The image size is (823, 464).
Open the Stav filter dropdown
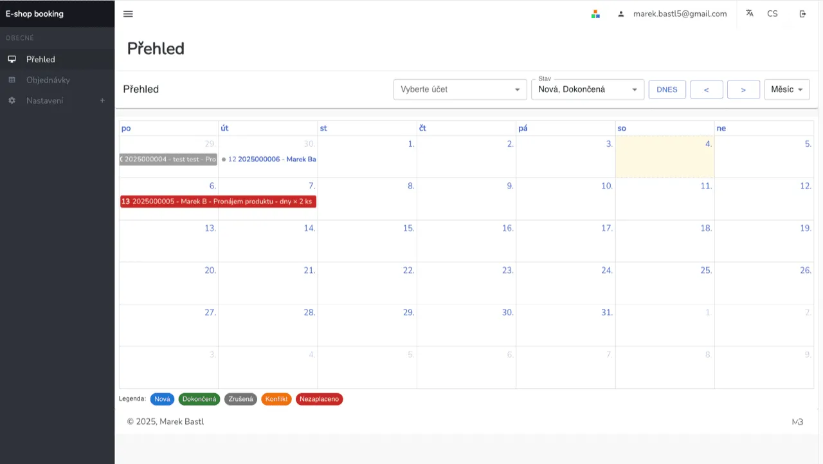click(587, 89)
